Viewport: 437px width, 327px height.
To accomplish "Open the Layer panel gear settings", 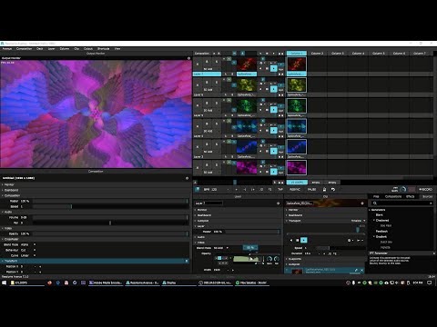I will 279,203.
